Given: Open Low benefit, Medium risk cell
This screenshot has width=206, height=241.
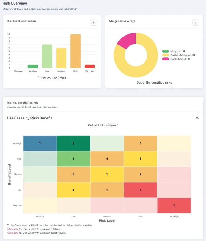Looking at the screenshot, I should click(x=107, y=190).
